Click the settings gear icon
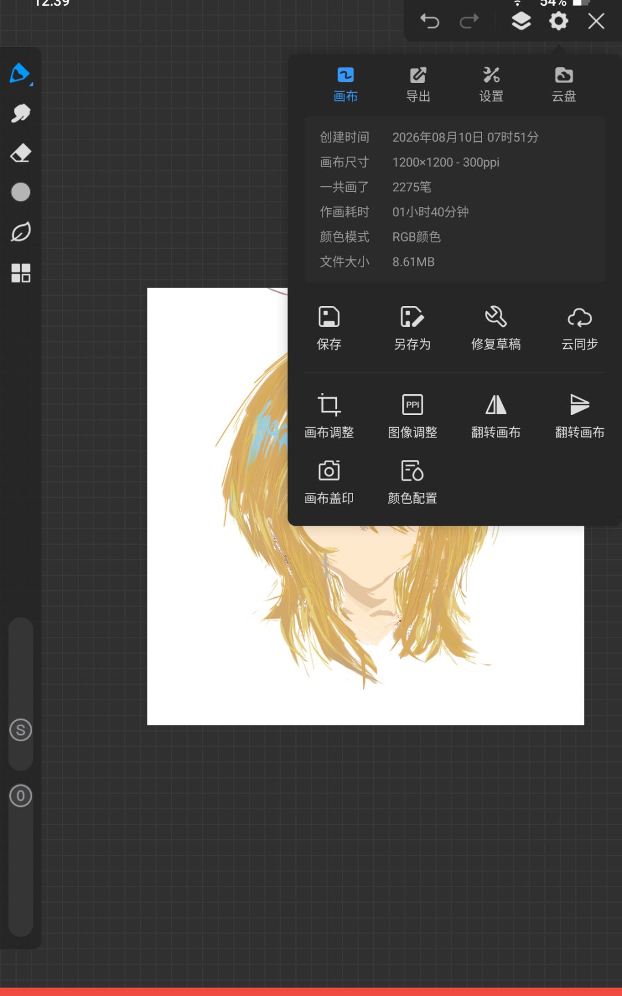 coord(558,21)
